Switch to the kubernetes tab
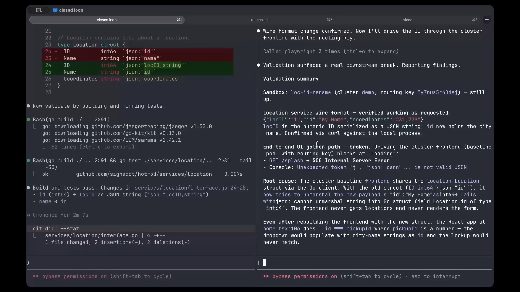 [260, 20]
